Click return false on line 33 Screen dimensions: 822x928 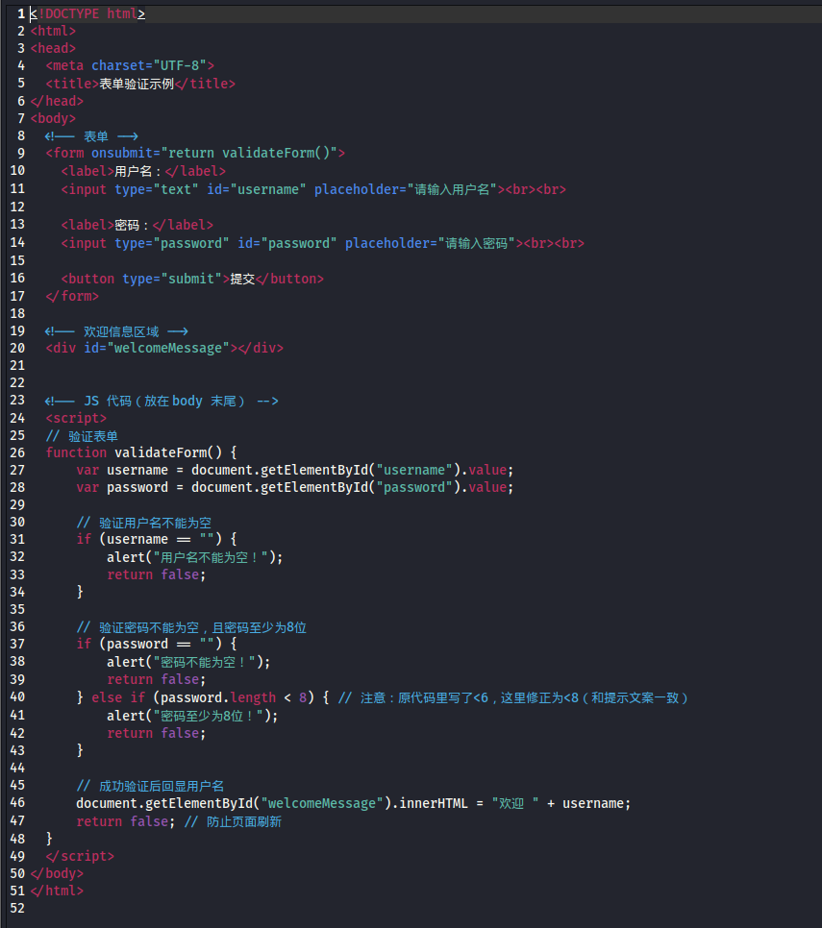click(157, 574)
